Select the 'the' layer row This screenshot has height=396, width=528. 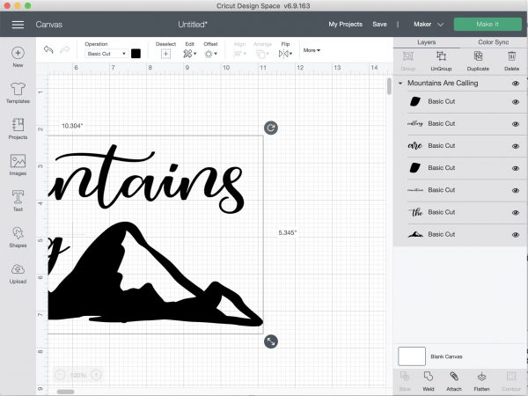tap(459, 212)
